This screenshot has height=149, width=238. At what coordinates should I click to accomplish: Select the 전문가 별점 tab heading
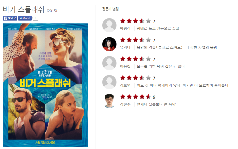pos(110,9)
